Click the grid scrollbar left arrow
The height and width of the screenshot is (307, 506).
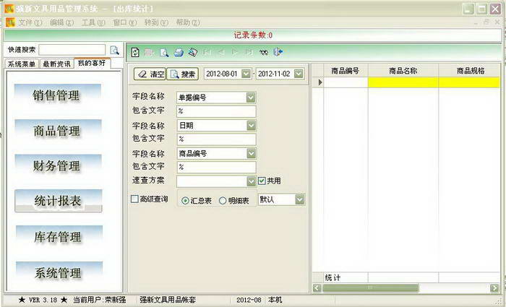point(317,287)
